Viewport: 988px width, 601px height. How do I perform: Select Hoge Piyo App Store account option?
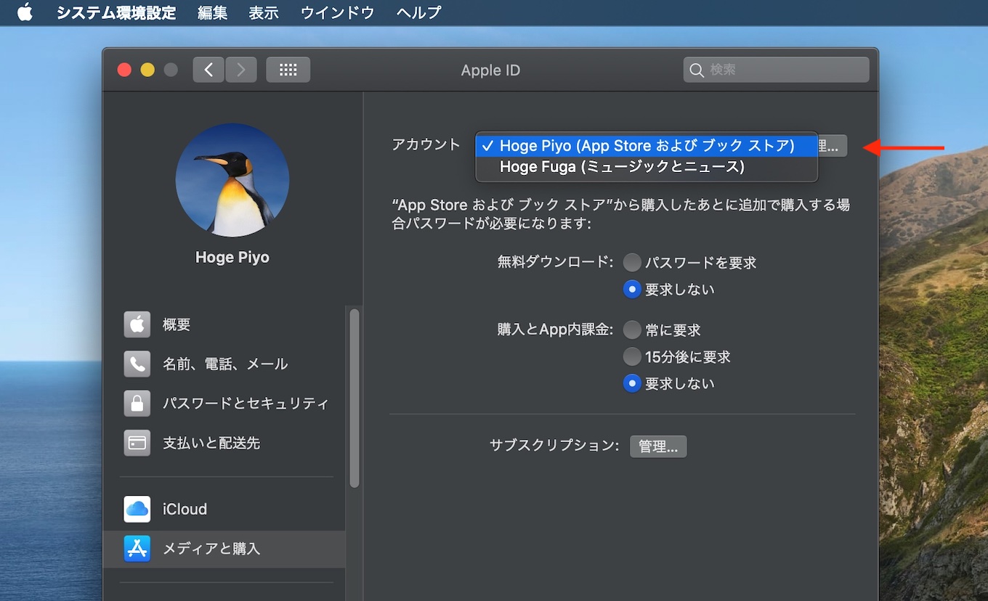(647, 146)
